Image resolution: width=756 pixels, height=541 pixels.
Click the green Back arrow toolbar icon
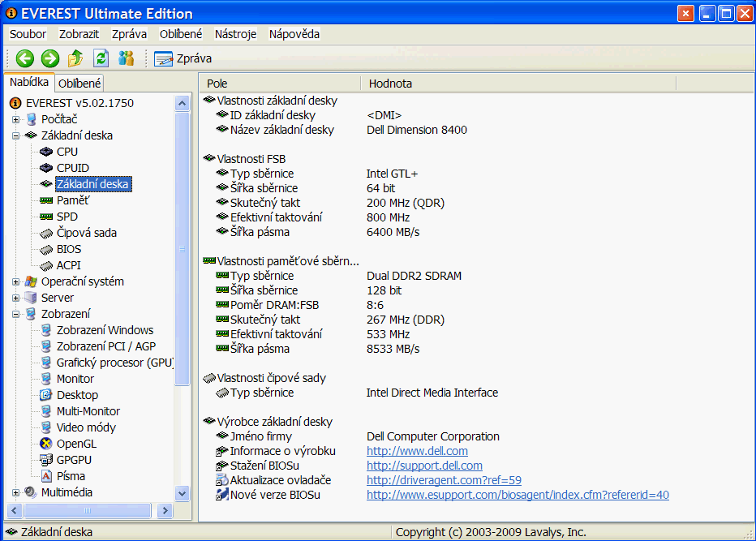(x=24, y=58)
